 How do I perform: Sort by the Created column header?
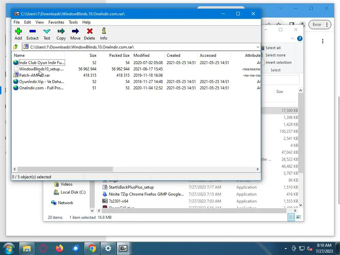pos(182,55)
